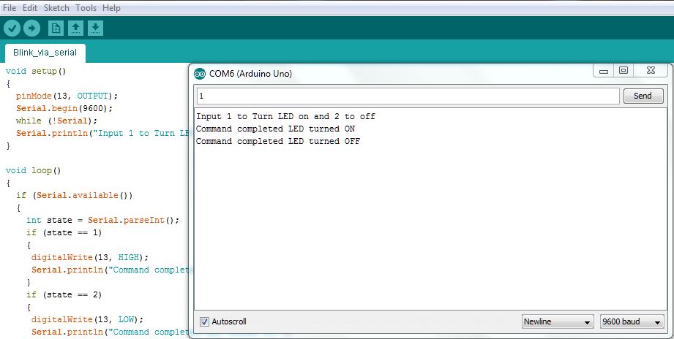
Task: Open the Help menu
Action: pos(111,8)
